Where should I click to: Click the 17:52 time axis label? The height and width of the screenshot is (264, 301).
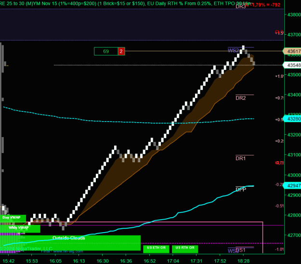(220, 261)
